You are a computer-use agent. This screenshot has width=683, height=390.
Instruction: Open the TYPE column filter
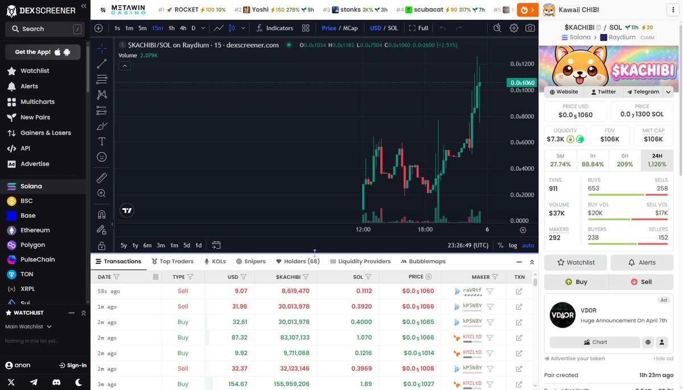[x=190, y=277]
